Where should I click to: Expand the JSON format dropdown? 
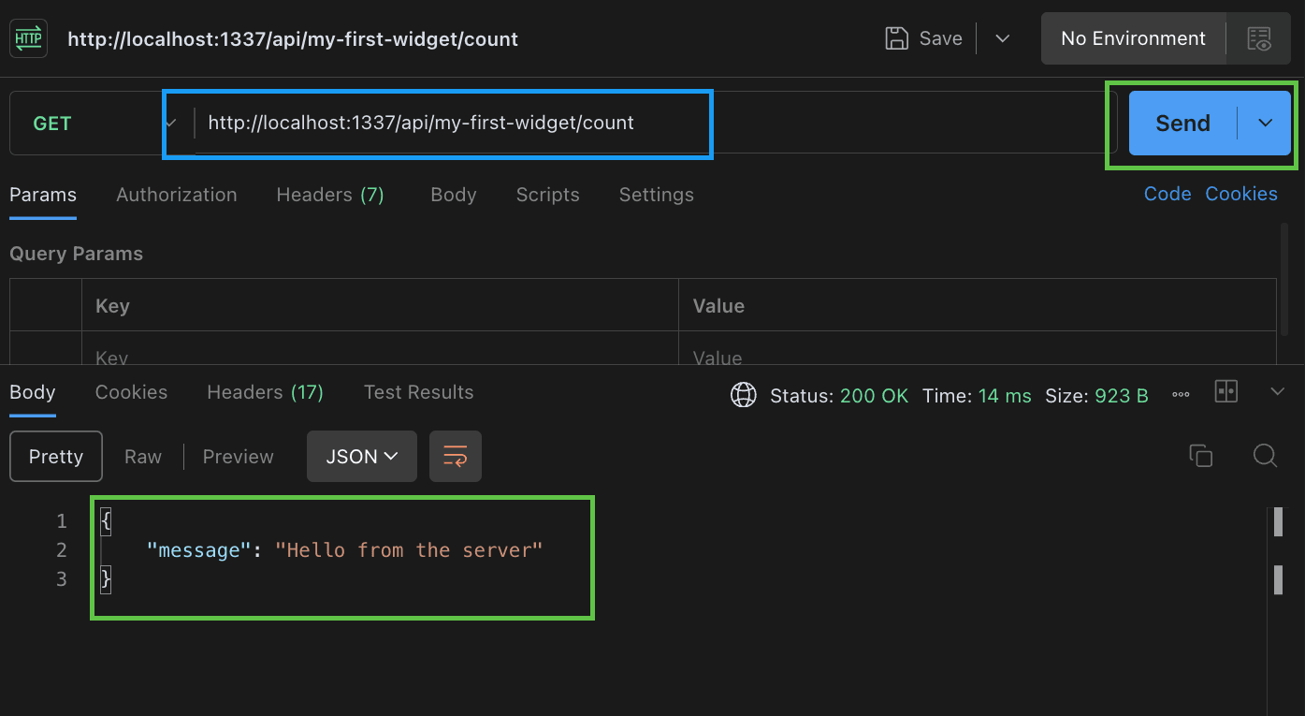(362, 457)
